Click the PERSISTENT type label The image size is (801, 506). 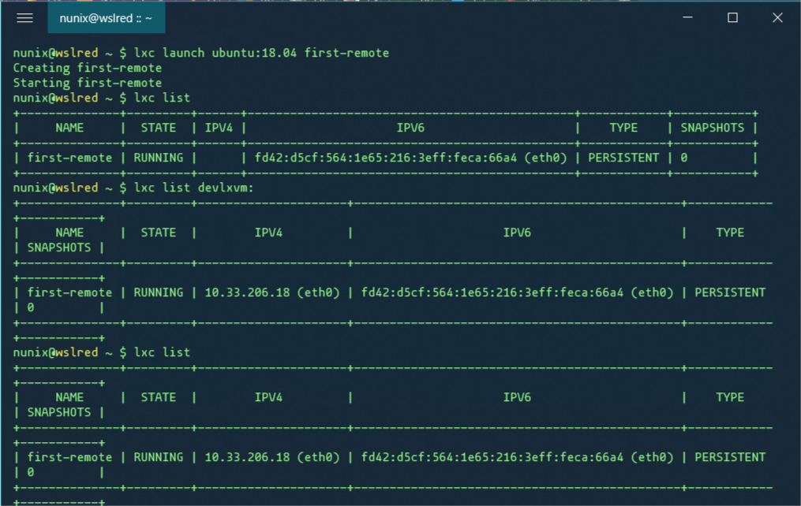[x=623, y=158]
